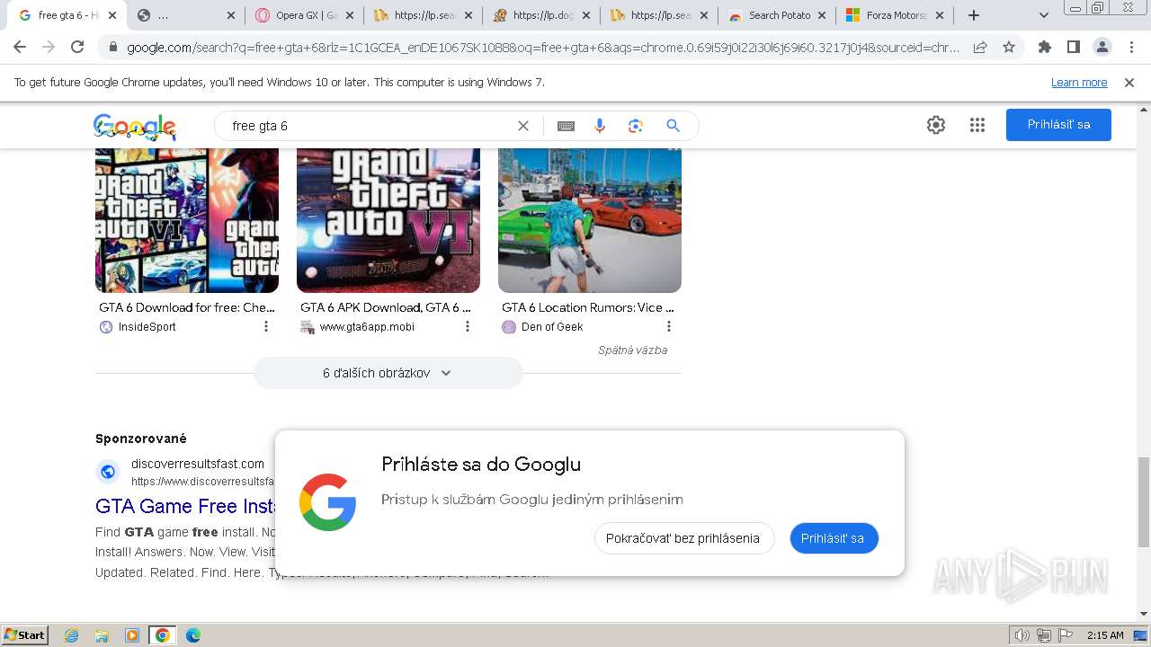1151x647 pixels.
Task: Click Pokračovať bez prihlásenia button
Action: (x=683, y=538)
